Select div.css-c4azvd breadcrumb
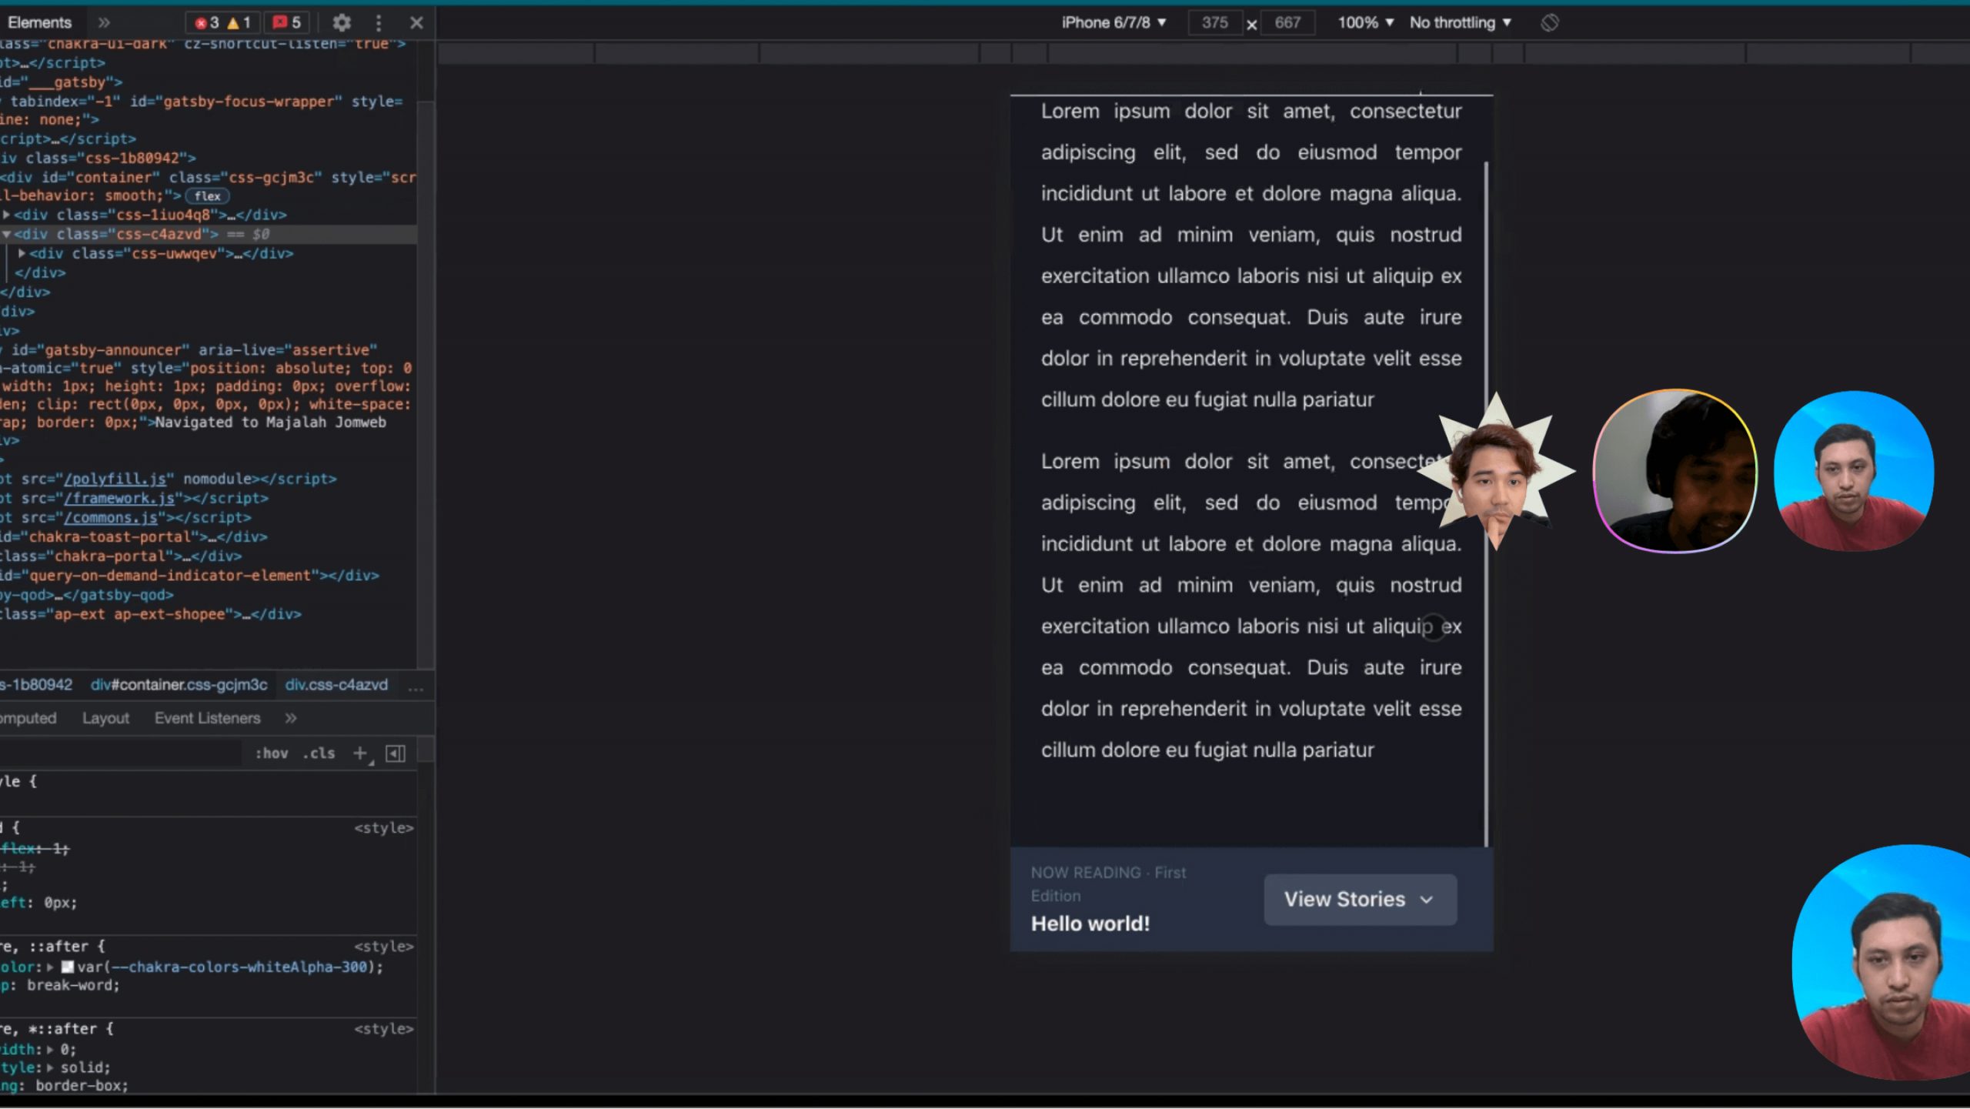1970x1109 pixels. (336, 685)
